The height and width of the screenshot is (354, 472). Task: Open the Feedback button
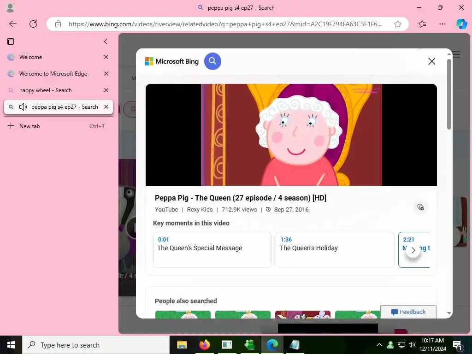pos(408,312)
